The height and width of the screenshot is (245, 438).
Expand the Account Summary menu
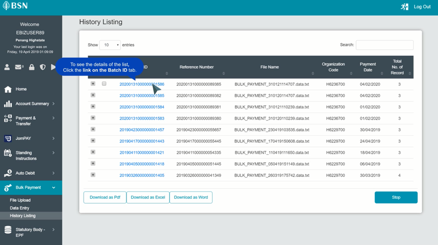(x=31, y=104)
